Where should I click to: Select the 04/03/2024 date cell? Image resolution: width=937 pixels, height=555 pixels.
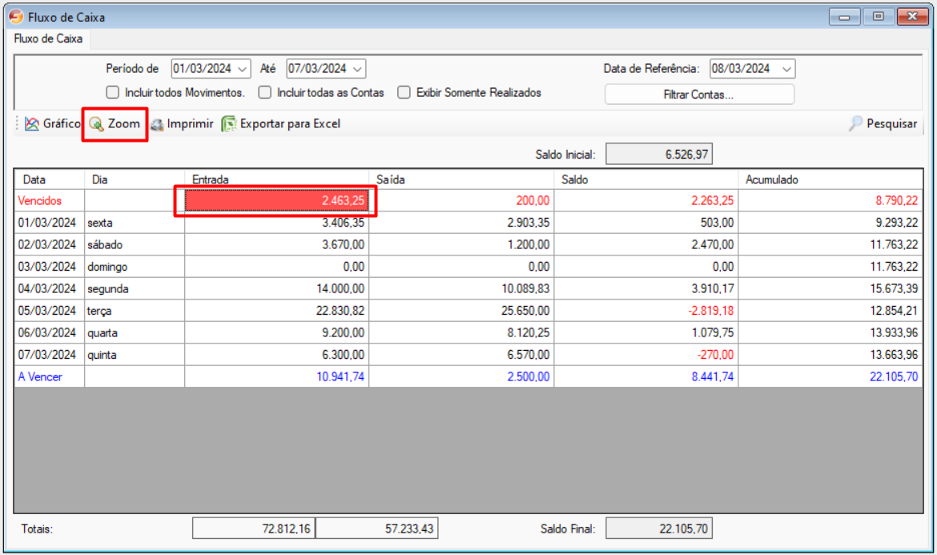(x=50, y=289)
